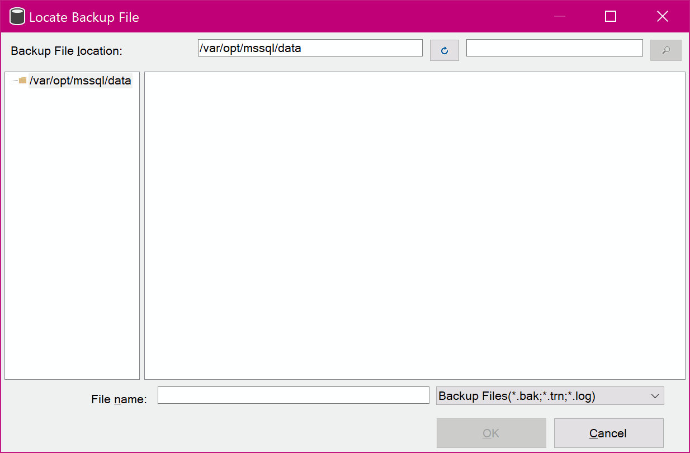Click the Locate Backup File title text
Viewport: 690px width, 453px height.
click(x=78, y=17)
